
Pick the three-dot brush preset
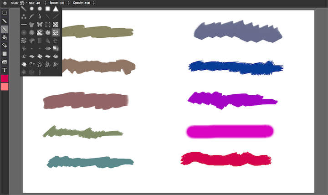click(x=24, y=17)
